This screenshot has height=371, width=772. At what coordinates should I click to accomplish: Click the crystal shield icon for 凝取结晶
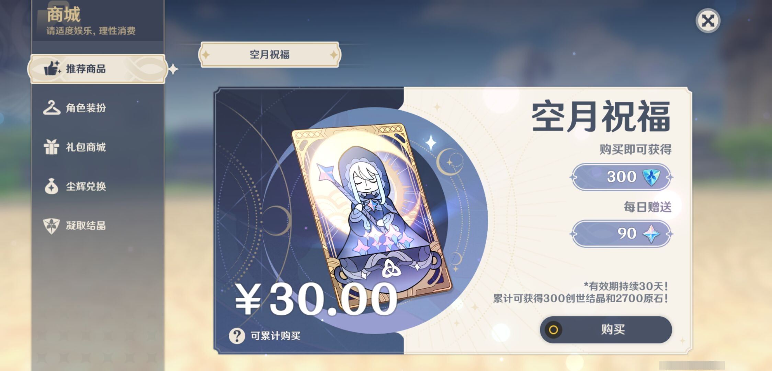click(52, 226)
